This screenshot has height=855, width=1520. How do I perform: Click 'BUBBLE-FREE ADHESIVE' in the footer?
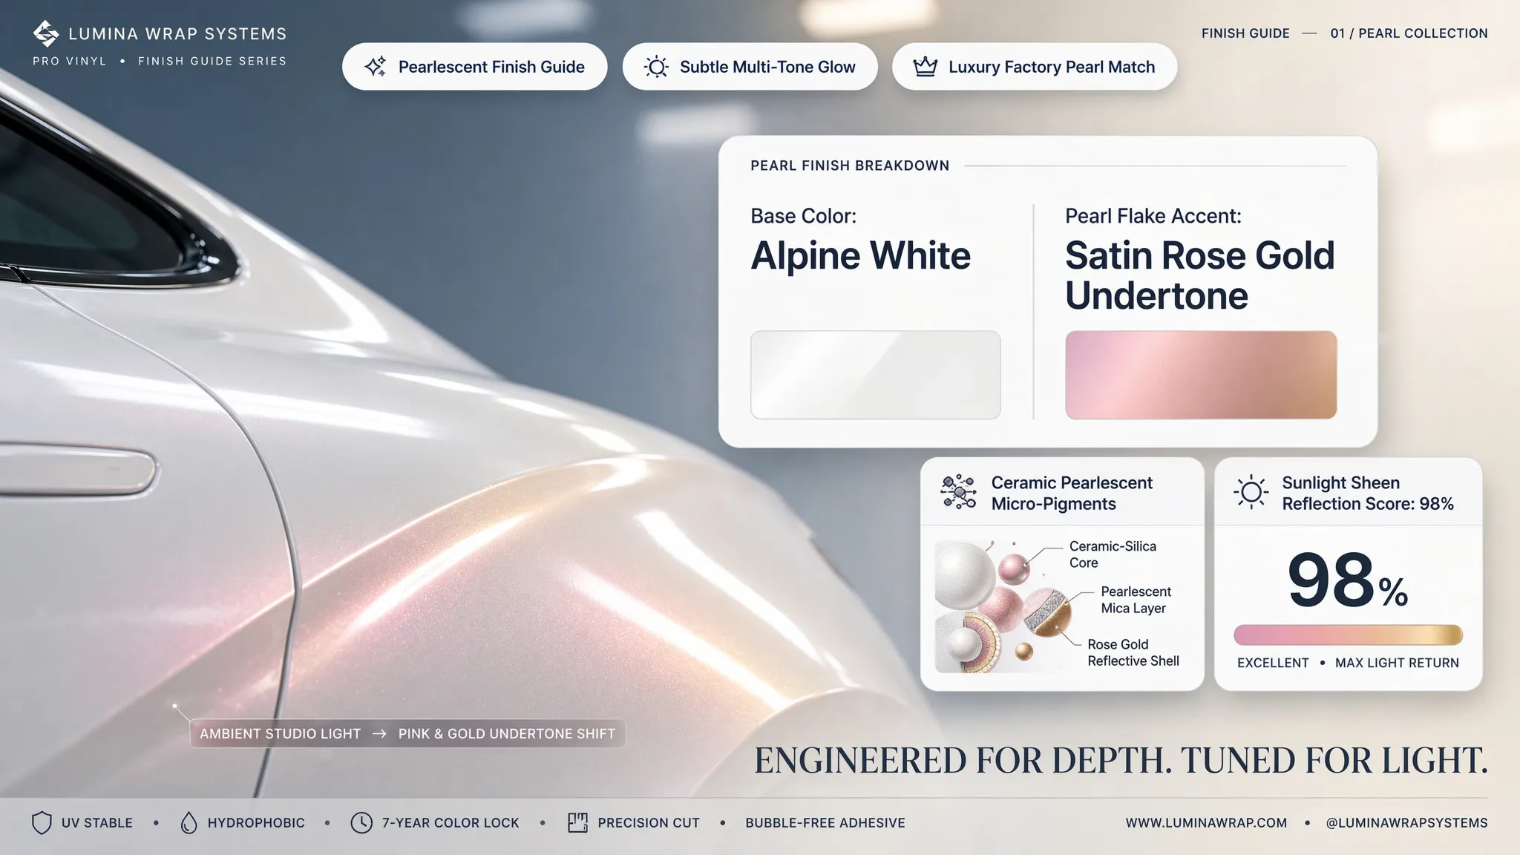coord(825,823)
